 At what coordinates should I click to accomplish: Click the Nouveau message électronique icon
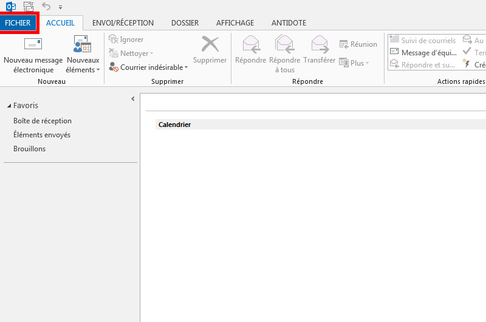point(33,44)
